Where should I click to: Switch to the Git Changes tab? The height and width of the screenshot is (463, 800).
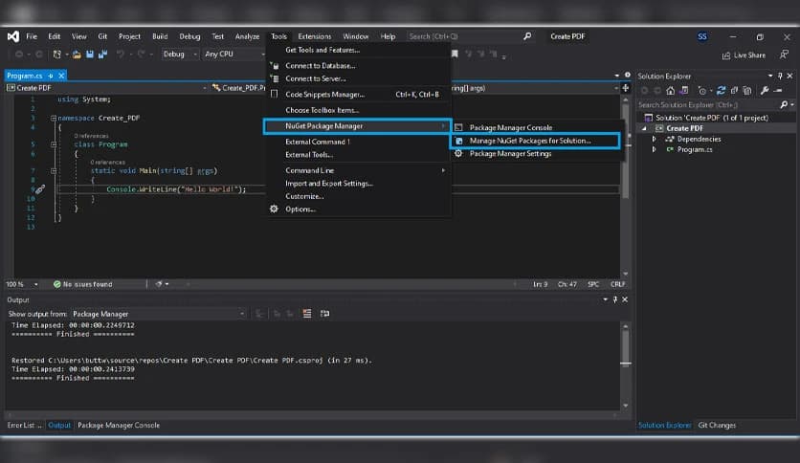click(717, 426)
